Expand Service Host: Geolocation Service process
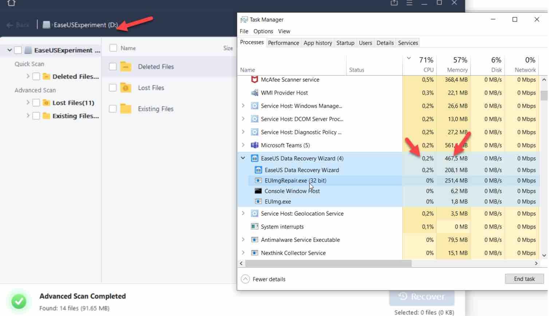 tap(243, 213)
